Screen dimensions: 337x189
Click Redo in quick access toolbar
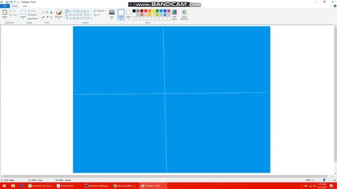click(x=15, y=2)
